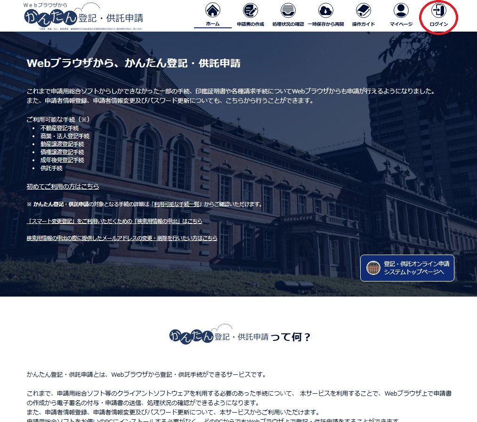Select the ホーム home icon in navigation
The image size is (477, 422).
(214, 9)
